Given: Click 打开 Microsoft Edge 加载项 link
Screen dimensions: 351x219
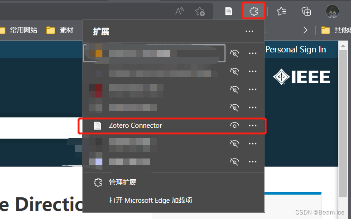Looking at the screenshot, I should tap(150, 200).
